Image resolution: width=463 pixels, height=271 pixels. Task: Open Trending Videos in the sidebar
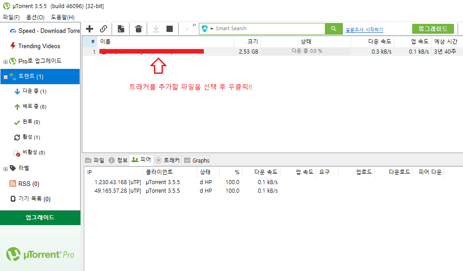[35, 46]
